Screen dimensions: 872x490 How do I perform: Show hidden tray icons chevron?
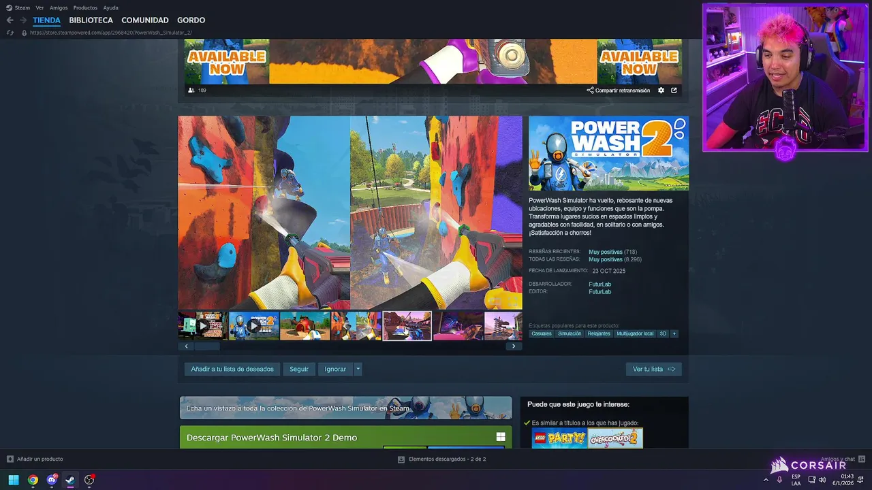tap(766, 480)
